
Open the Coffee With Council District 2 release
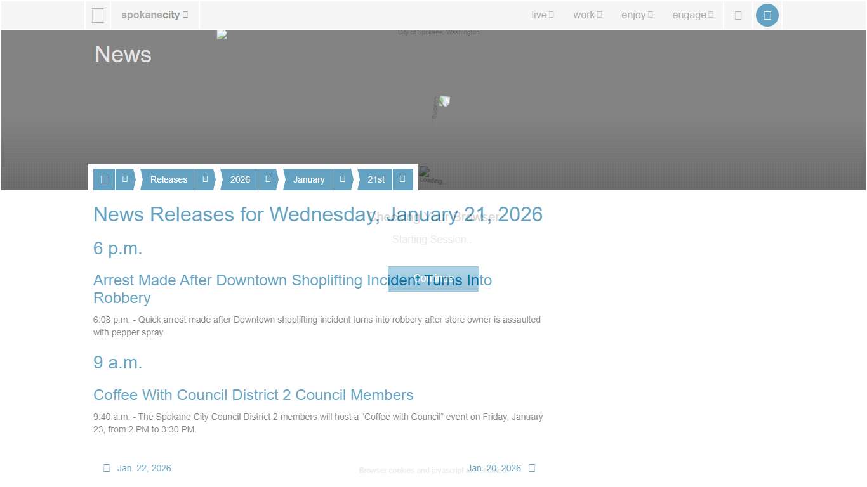[x=253, y=395]
